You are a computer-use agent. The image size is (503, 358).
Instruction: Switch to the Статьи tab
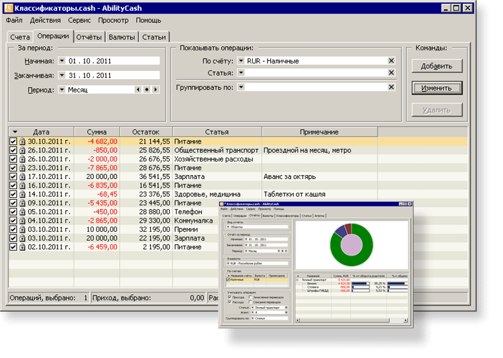pos(154,37)
